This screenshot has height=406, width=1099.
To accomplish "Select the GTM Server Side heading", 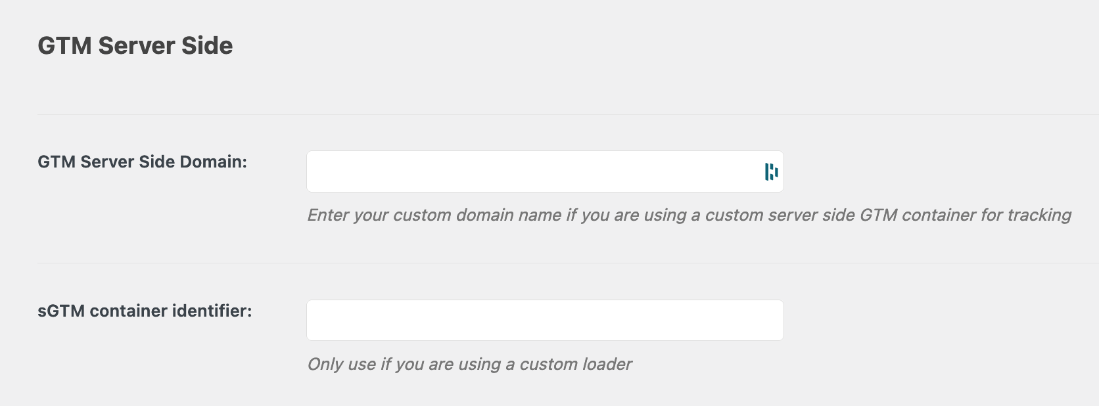I will point(135,45).
